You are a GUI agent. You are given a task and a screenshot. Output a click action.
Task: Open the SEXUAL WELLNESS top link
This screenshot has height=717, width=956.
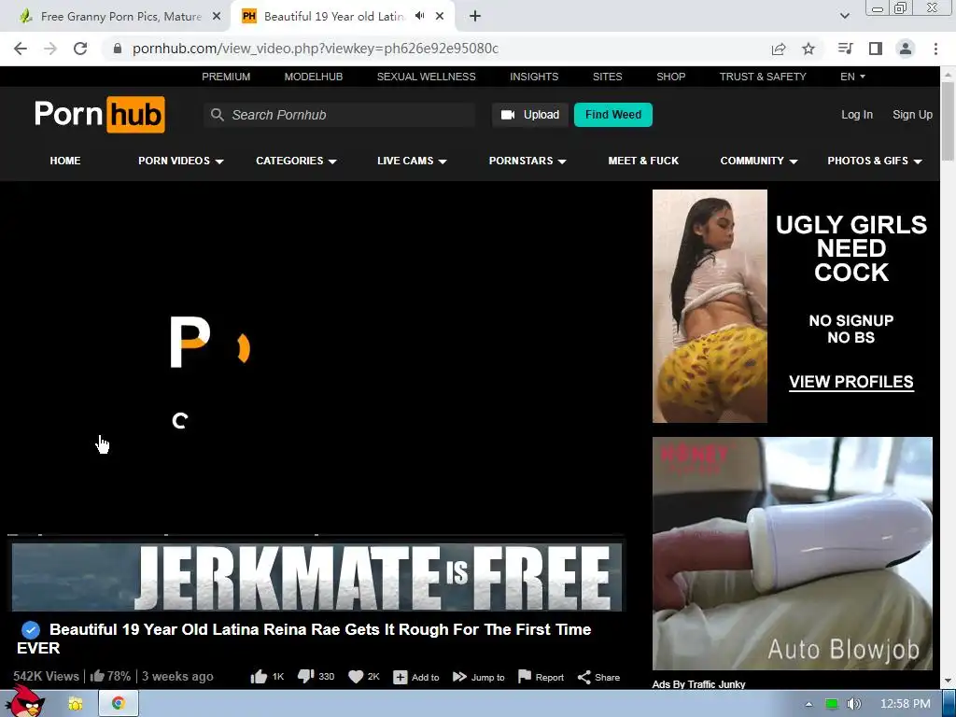pyautogui.click(x=426, y=77)
